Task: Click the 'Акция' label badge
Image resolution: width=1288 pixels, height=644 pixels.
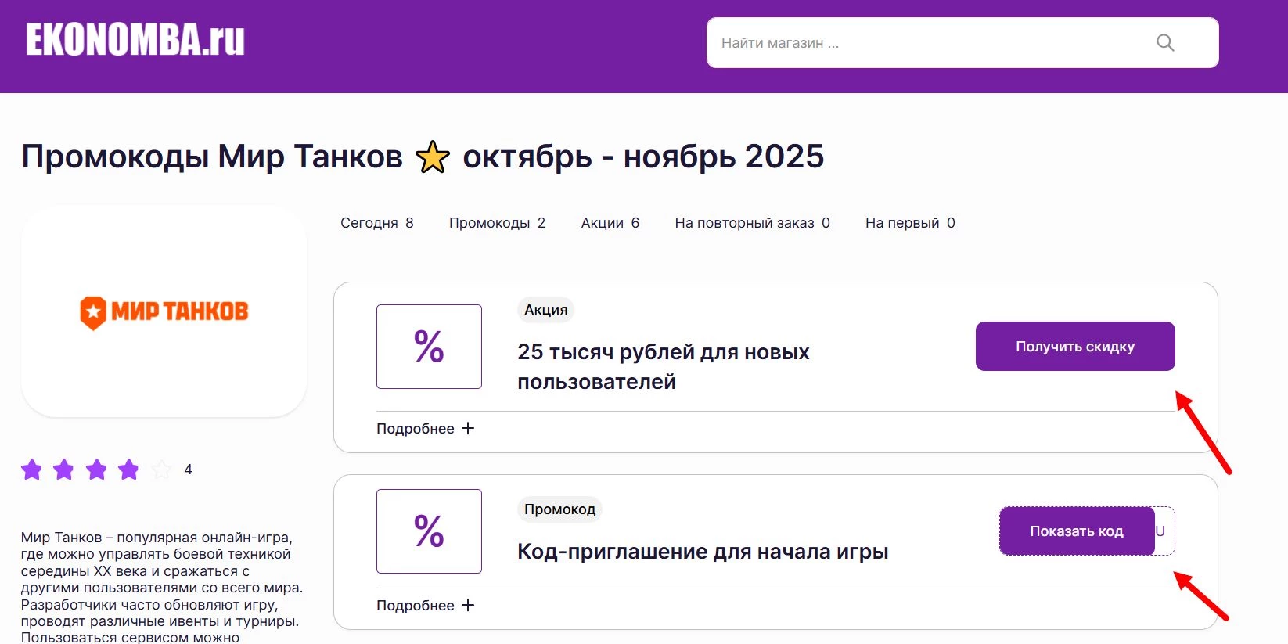Action: pyautogui.click(x=545, y=310)
